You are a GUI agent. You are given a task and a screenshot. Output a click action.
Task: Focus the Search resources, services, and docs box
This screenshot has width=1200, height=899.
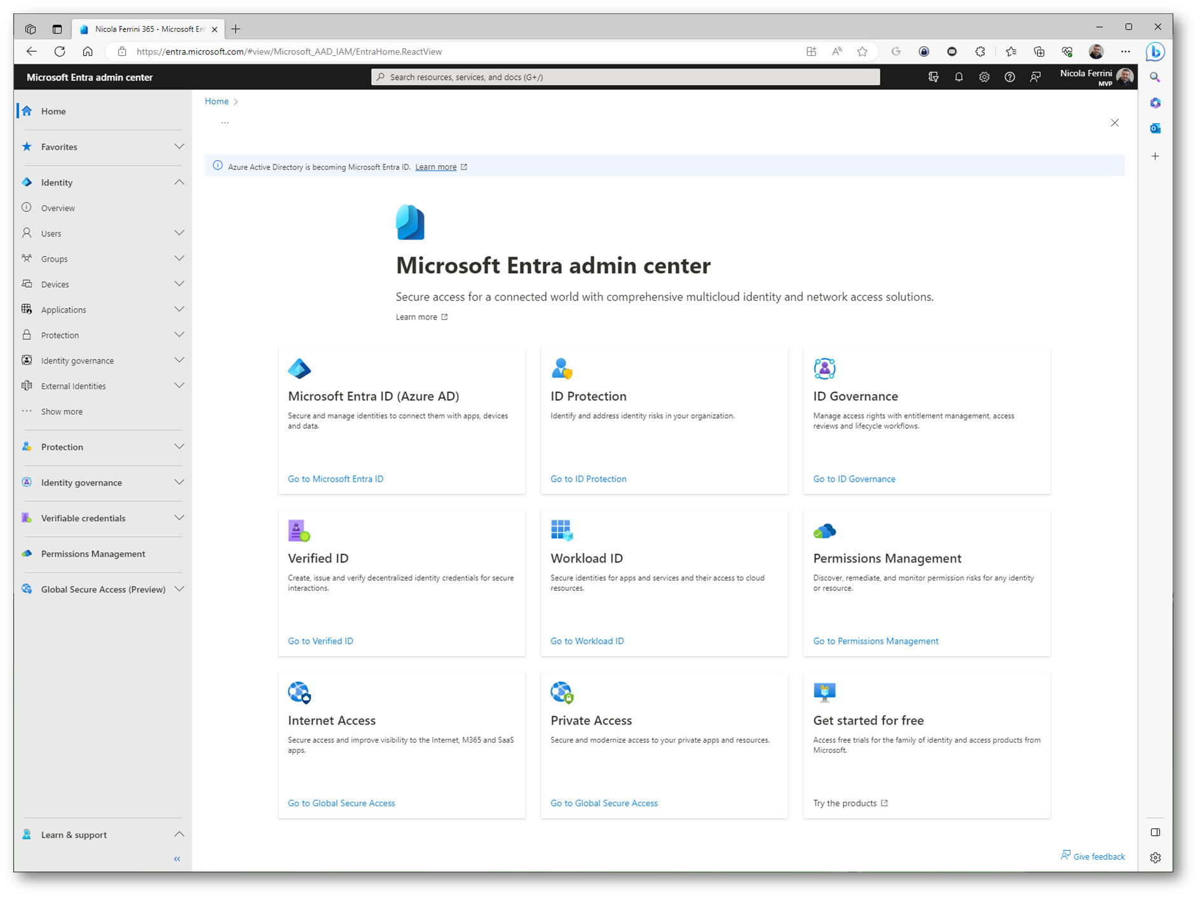[625, 77]
